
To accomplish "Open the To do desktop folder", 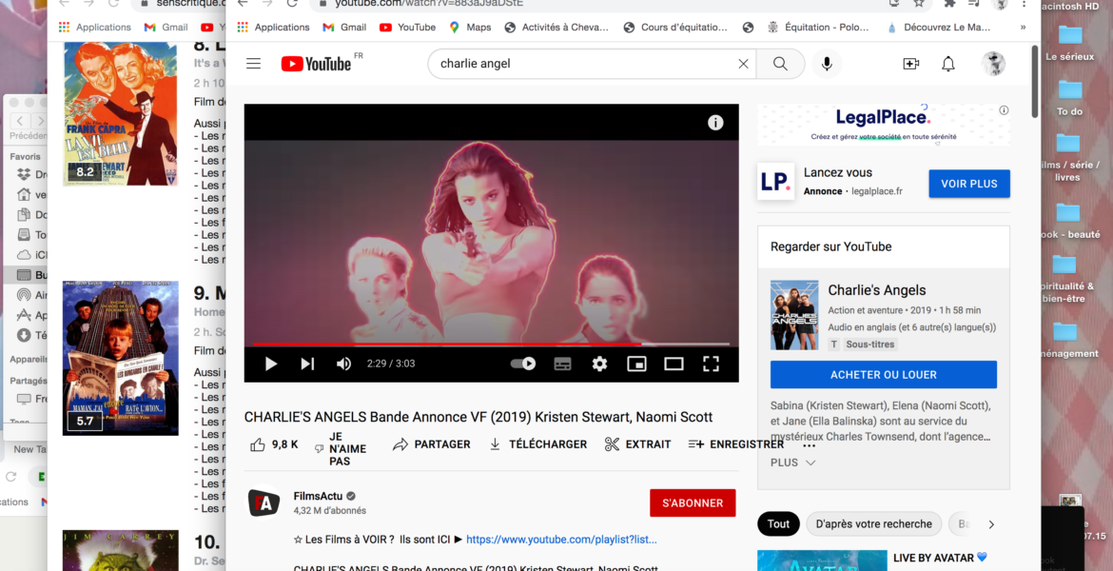I will [1069, 97].
